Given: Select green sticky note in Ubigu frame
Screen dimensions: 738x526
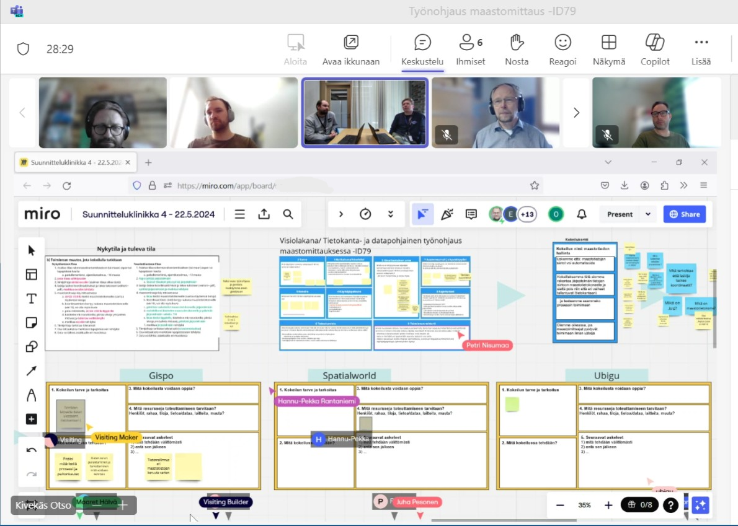Looking at the screenshot, I should point(512,404).
